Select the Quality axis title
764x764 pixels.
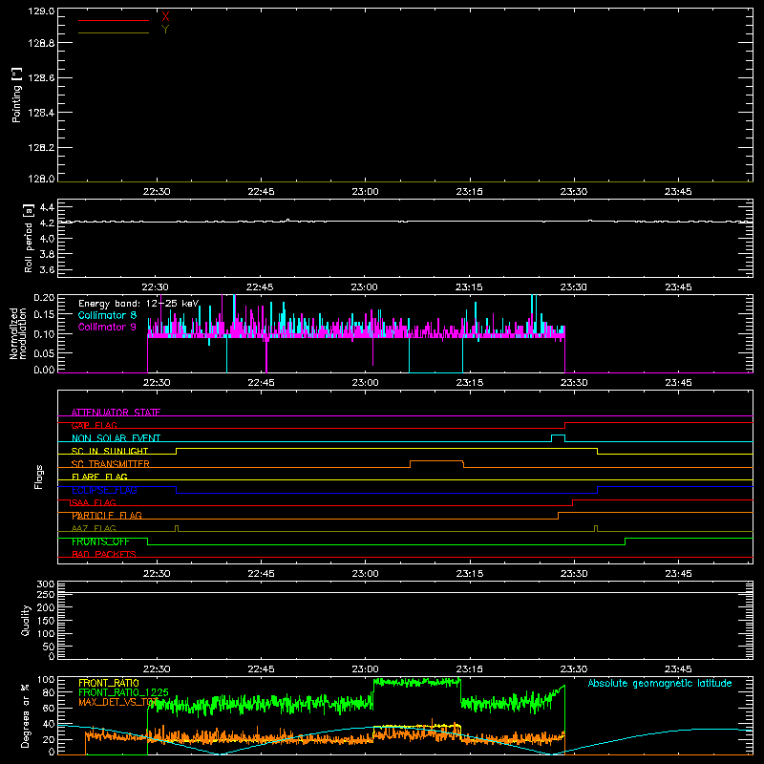(26, 620)
